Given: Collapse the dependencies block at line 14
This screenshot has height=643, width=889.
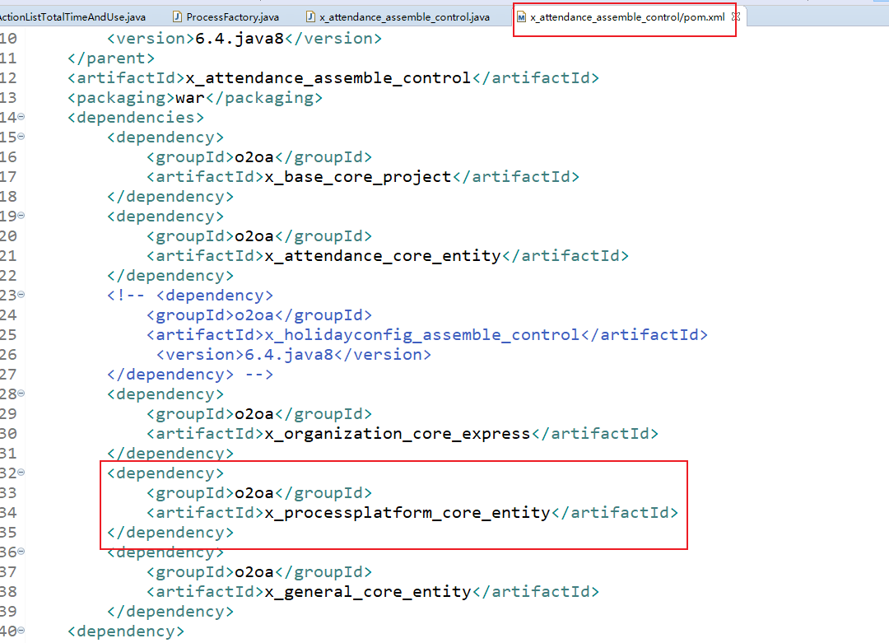Looking at the screenshot, I should 21,117.
